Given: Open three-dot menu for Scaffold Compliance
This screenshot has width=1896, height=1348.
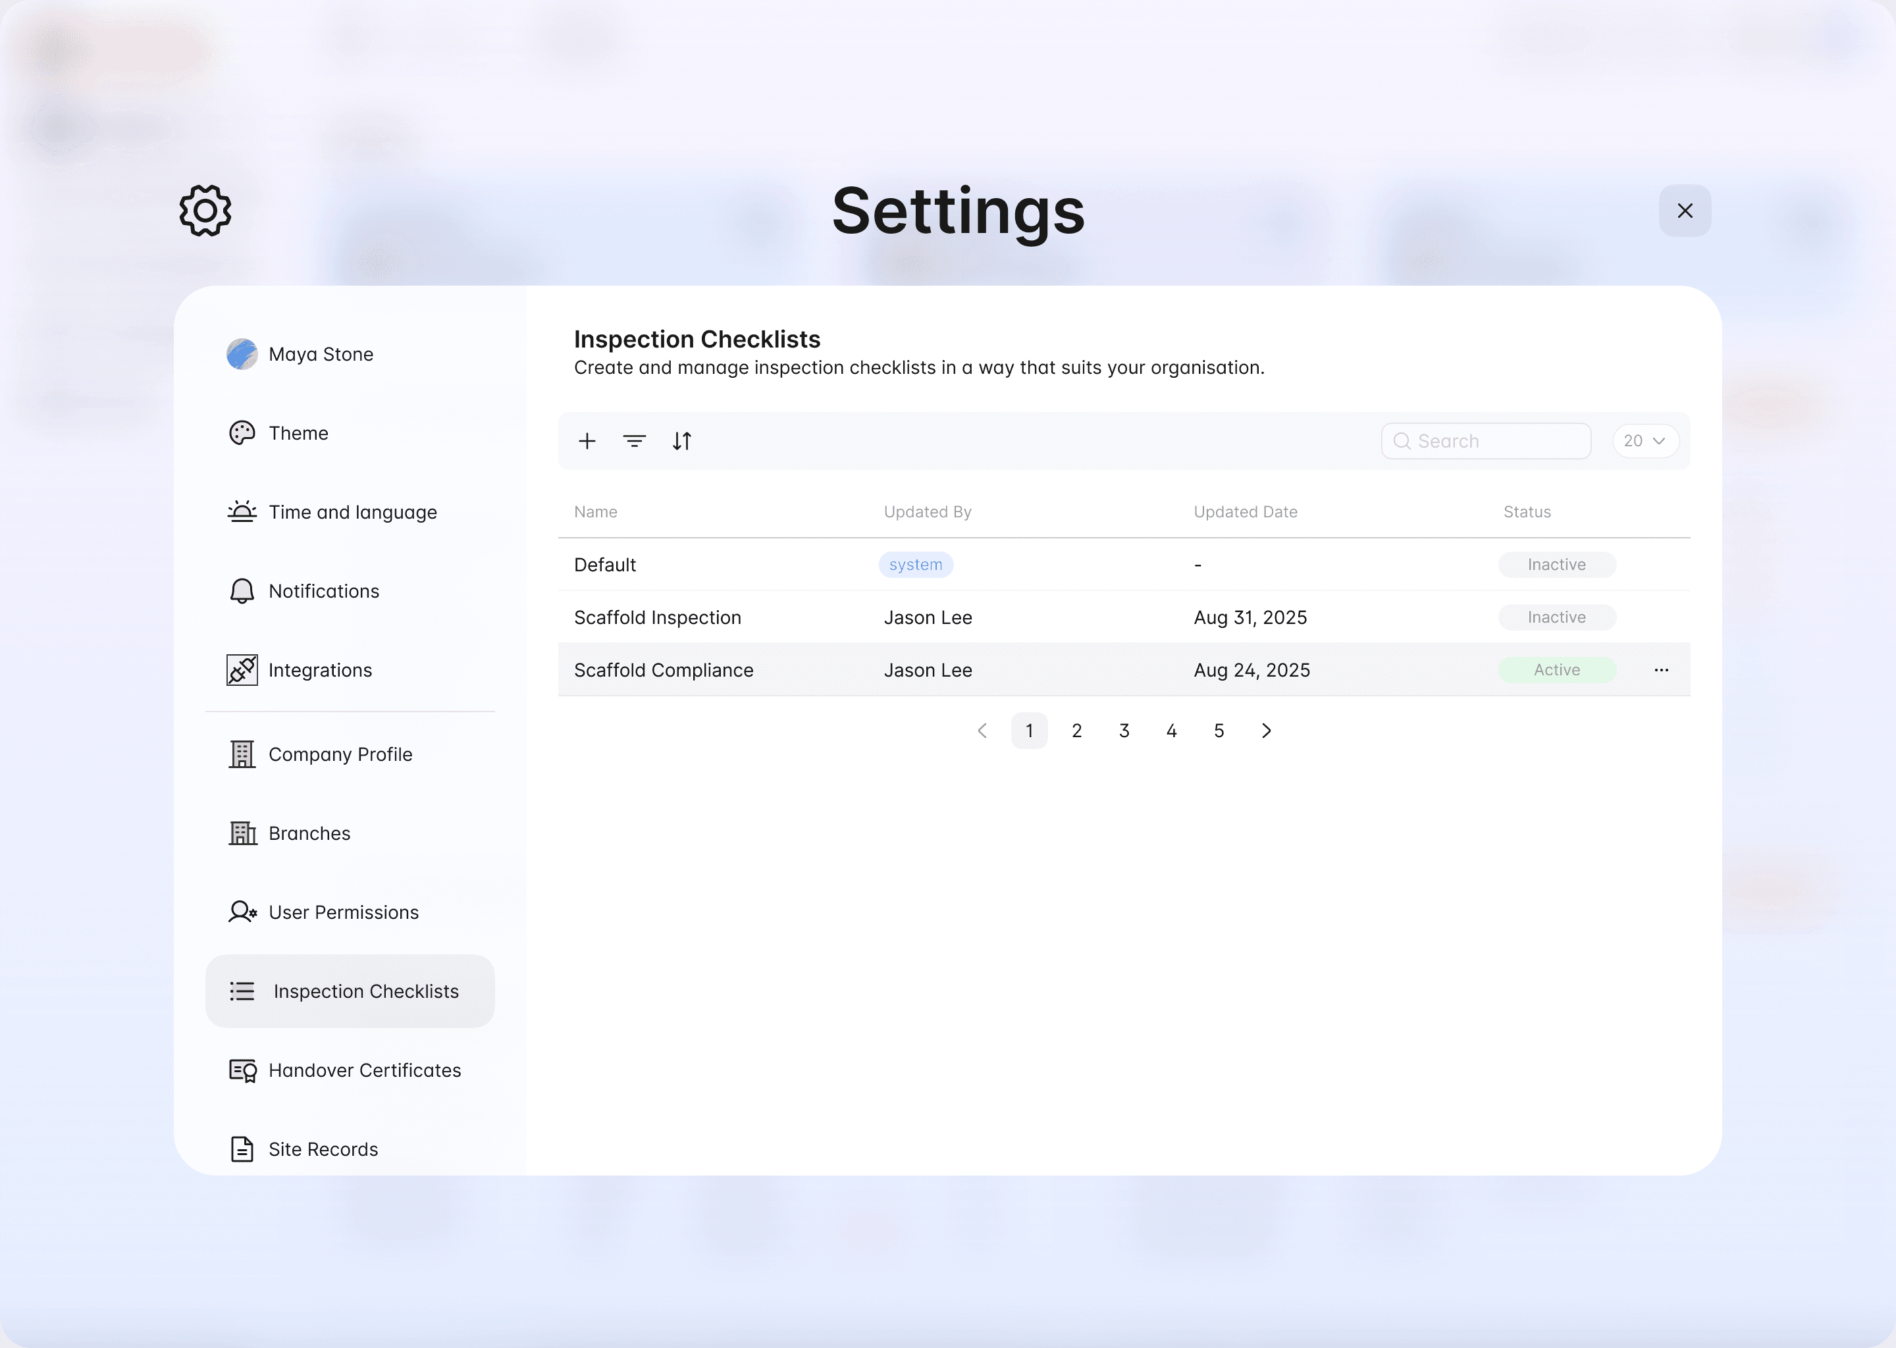Looking at the screenshot, I should point(1661,670).
